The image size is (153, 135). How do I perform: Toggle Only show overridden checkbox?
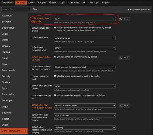pos(128,10)
